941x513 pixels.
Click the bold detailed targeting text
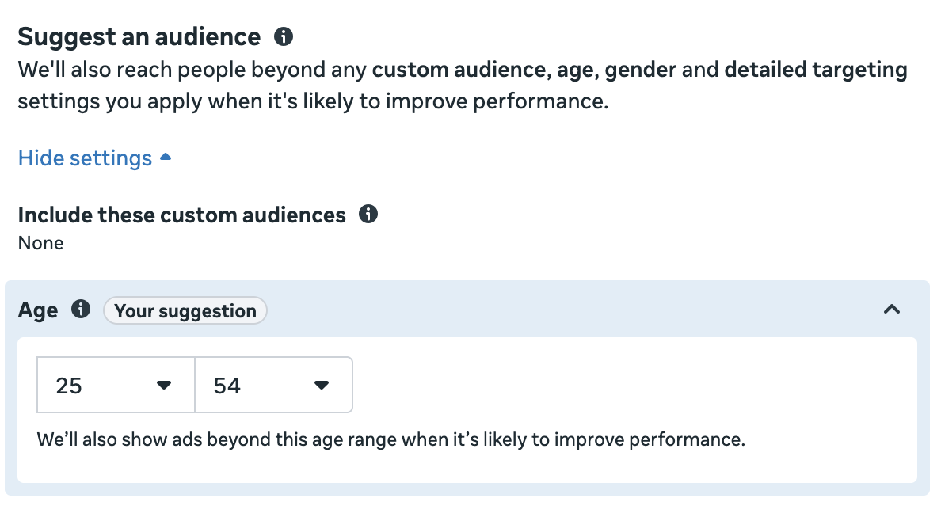816,70
